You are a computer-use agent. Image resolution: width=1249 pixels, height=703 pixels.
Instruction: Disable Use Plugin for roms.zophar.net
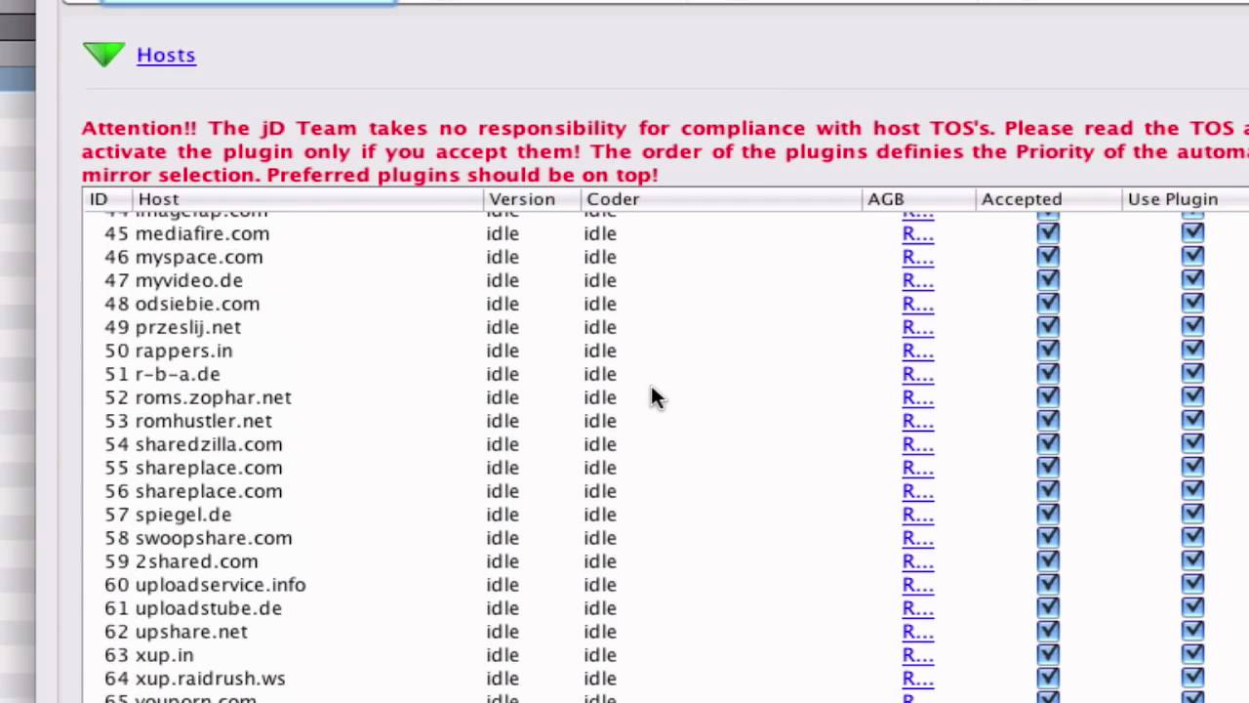(1192, 396)
